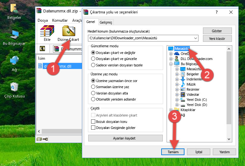Click the drive icon in WinRAR status bar
Screen dimensions: 245x166
pyautogui.click(x=39, y=139)
